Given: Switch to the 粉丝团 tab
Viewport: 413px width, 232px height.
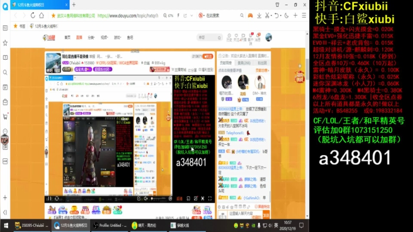Looking at the screenshot, I should [262, 63].
